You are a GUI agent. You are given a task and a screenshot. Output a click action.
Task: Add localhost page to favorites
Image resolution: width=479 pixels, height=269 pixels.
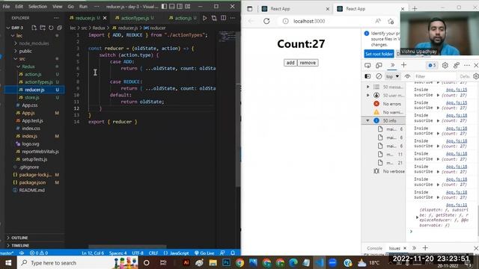coord(391,21)
